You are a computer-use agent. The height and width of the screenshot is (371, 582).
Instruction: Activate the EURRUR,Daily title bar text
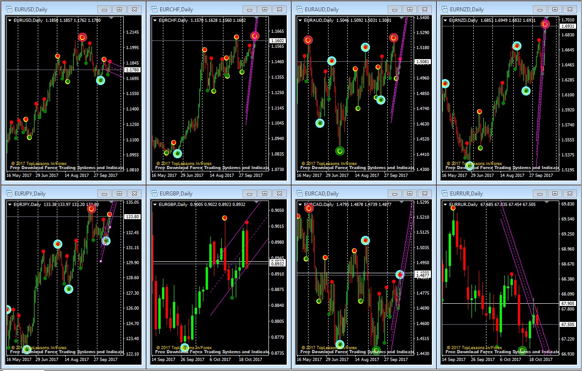467,193
